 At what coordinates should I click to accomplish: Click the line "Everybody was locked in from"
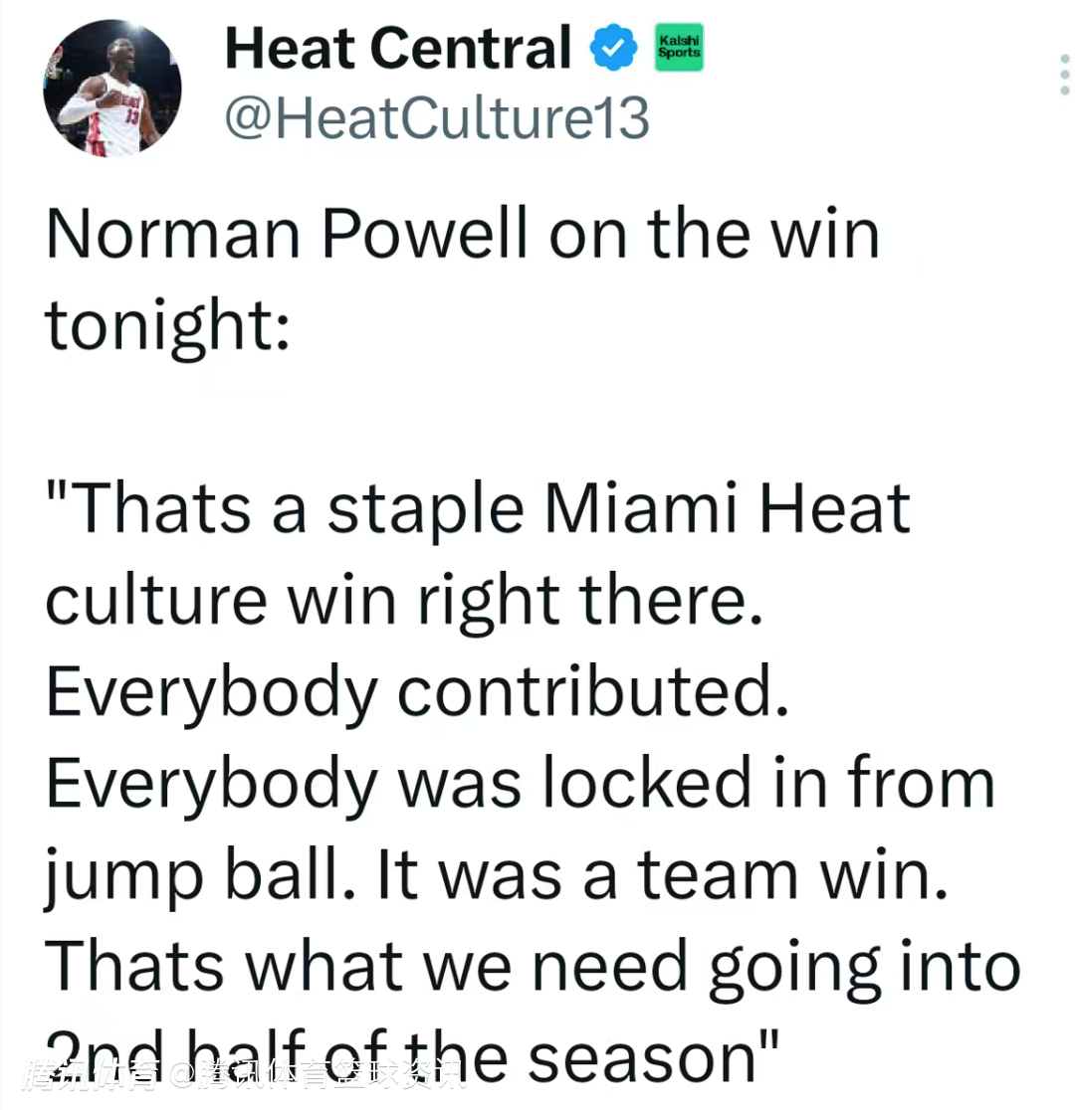click(520, 782)
